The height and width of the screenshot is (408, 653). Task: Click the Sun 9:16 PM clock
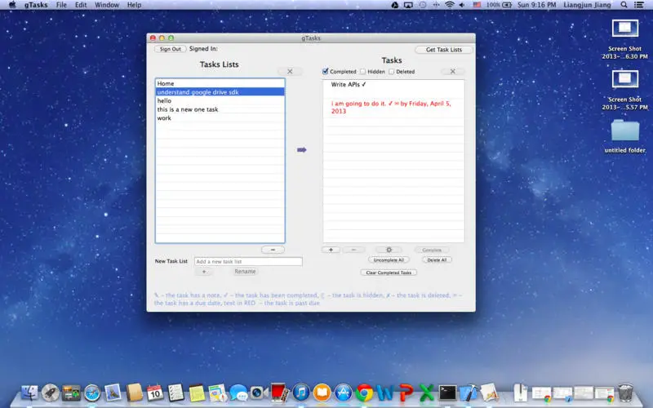(536, 5)
